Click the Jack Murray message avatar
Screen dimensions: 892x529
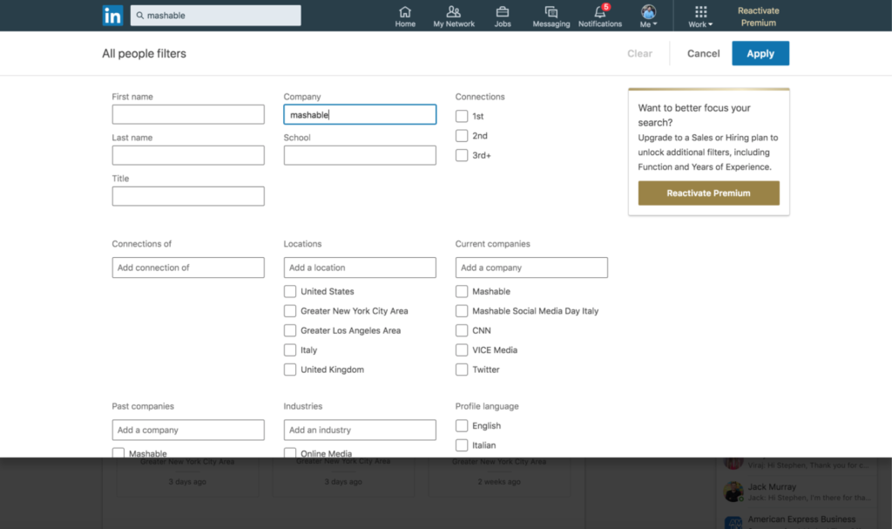[733, 492]
